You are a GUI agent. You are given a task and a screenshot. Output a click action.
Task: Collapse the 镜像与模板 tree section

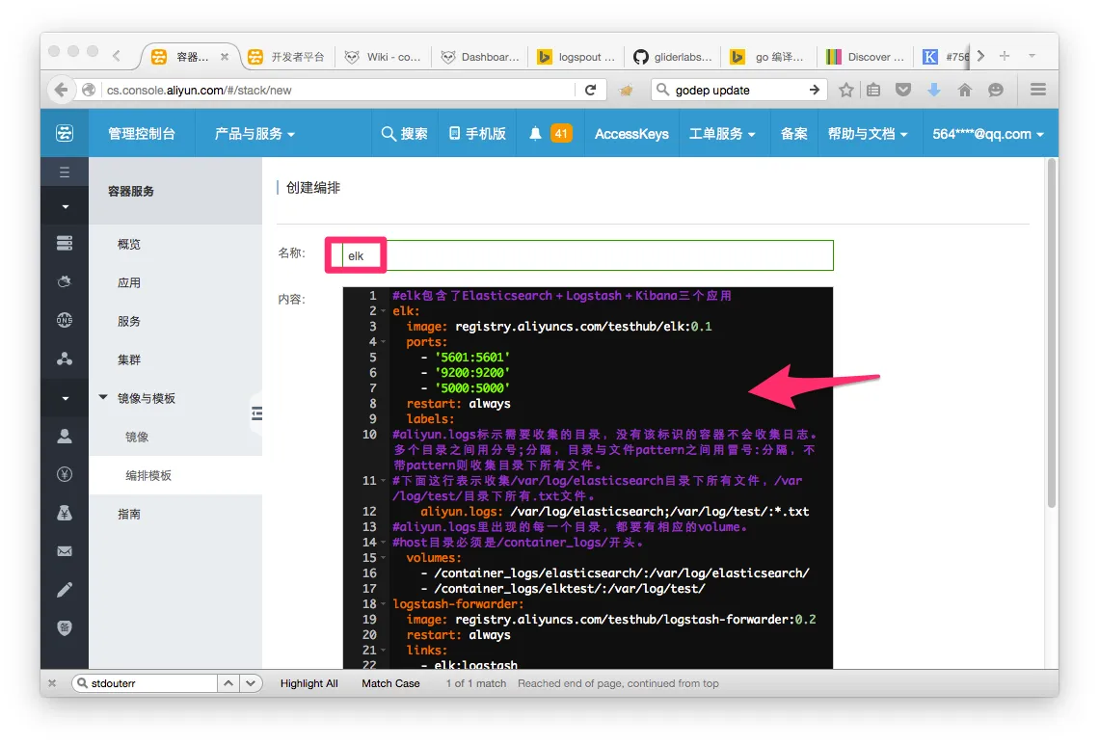[x=103, y=397]
